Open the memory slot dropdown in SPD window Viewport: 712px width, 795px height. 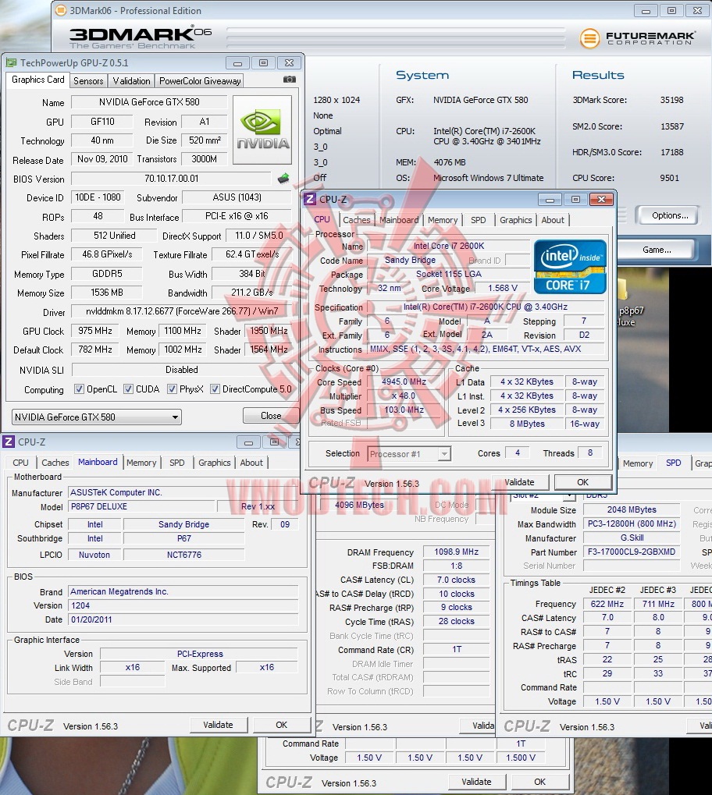pos(542,495)
